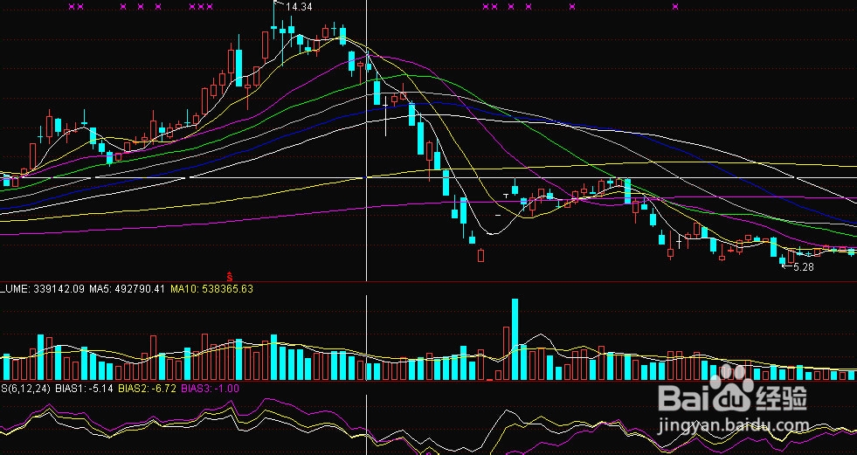This screenshot has height=455, width=857.
Task: Select the cyan candlestick at 5.28 low
Action: click(x=782, y=260)
